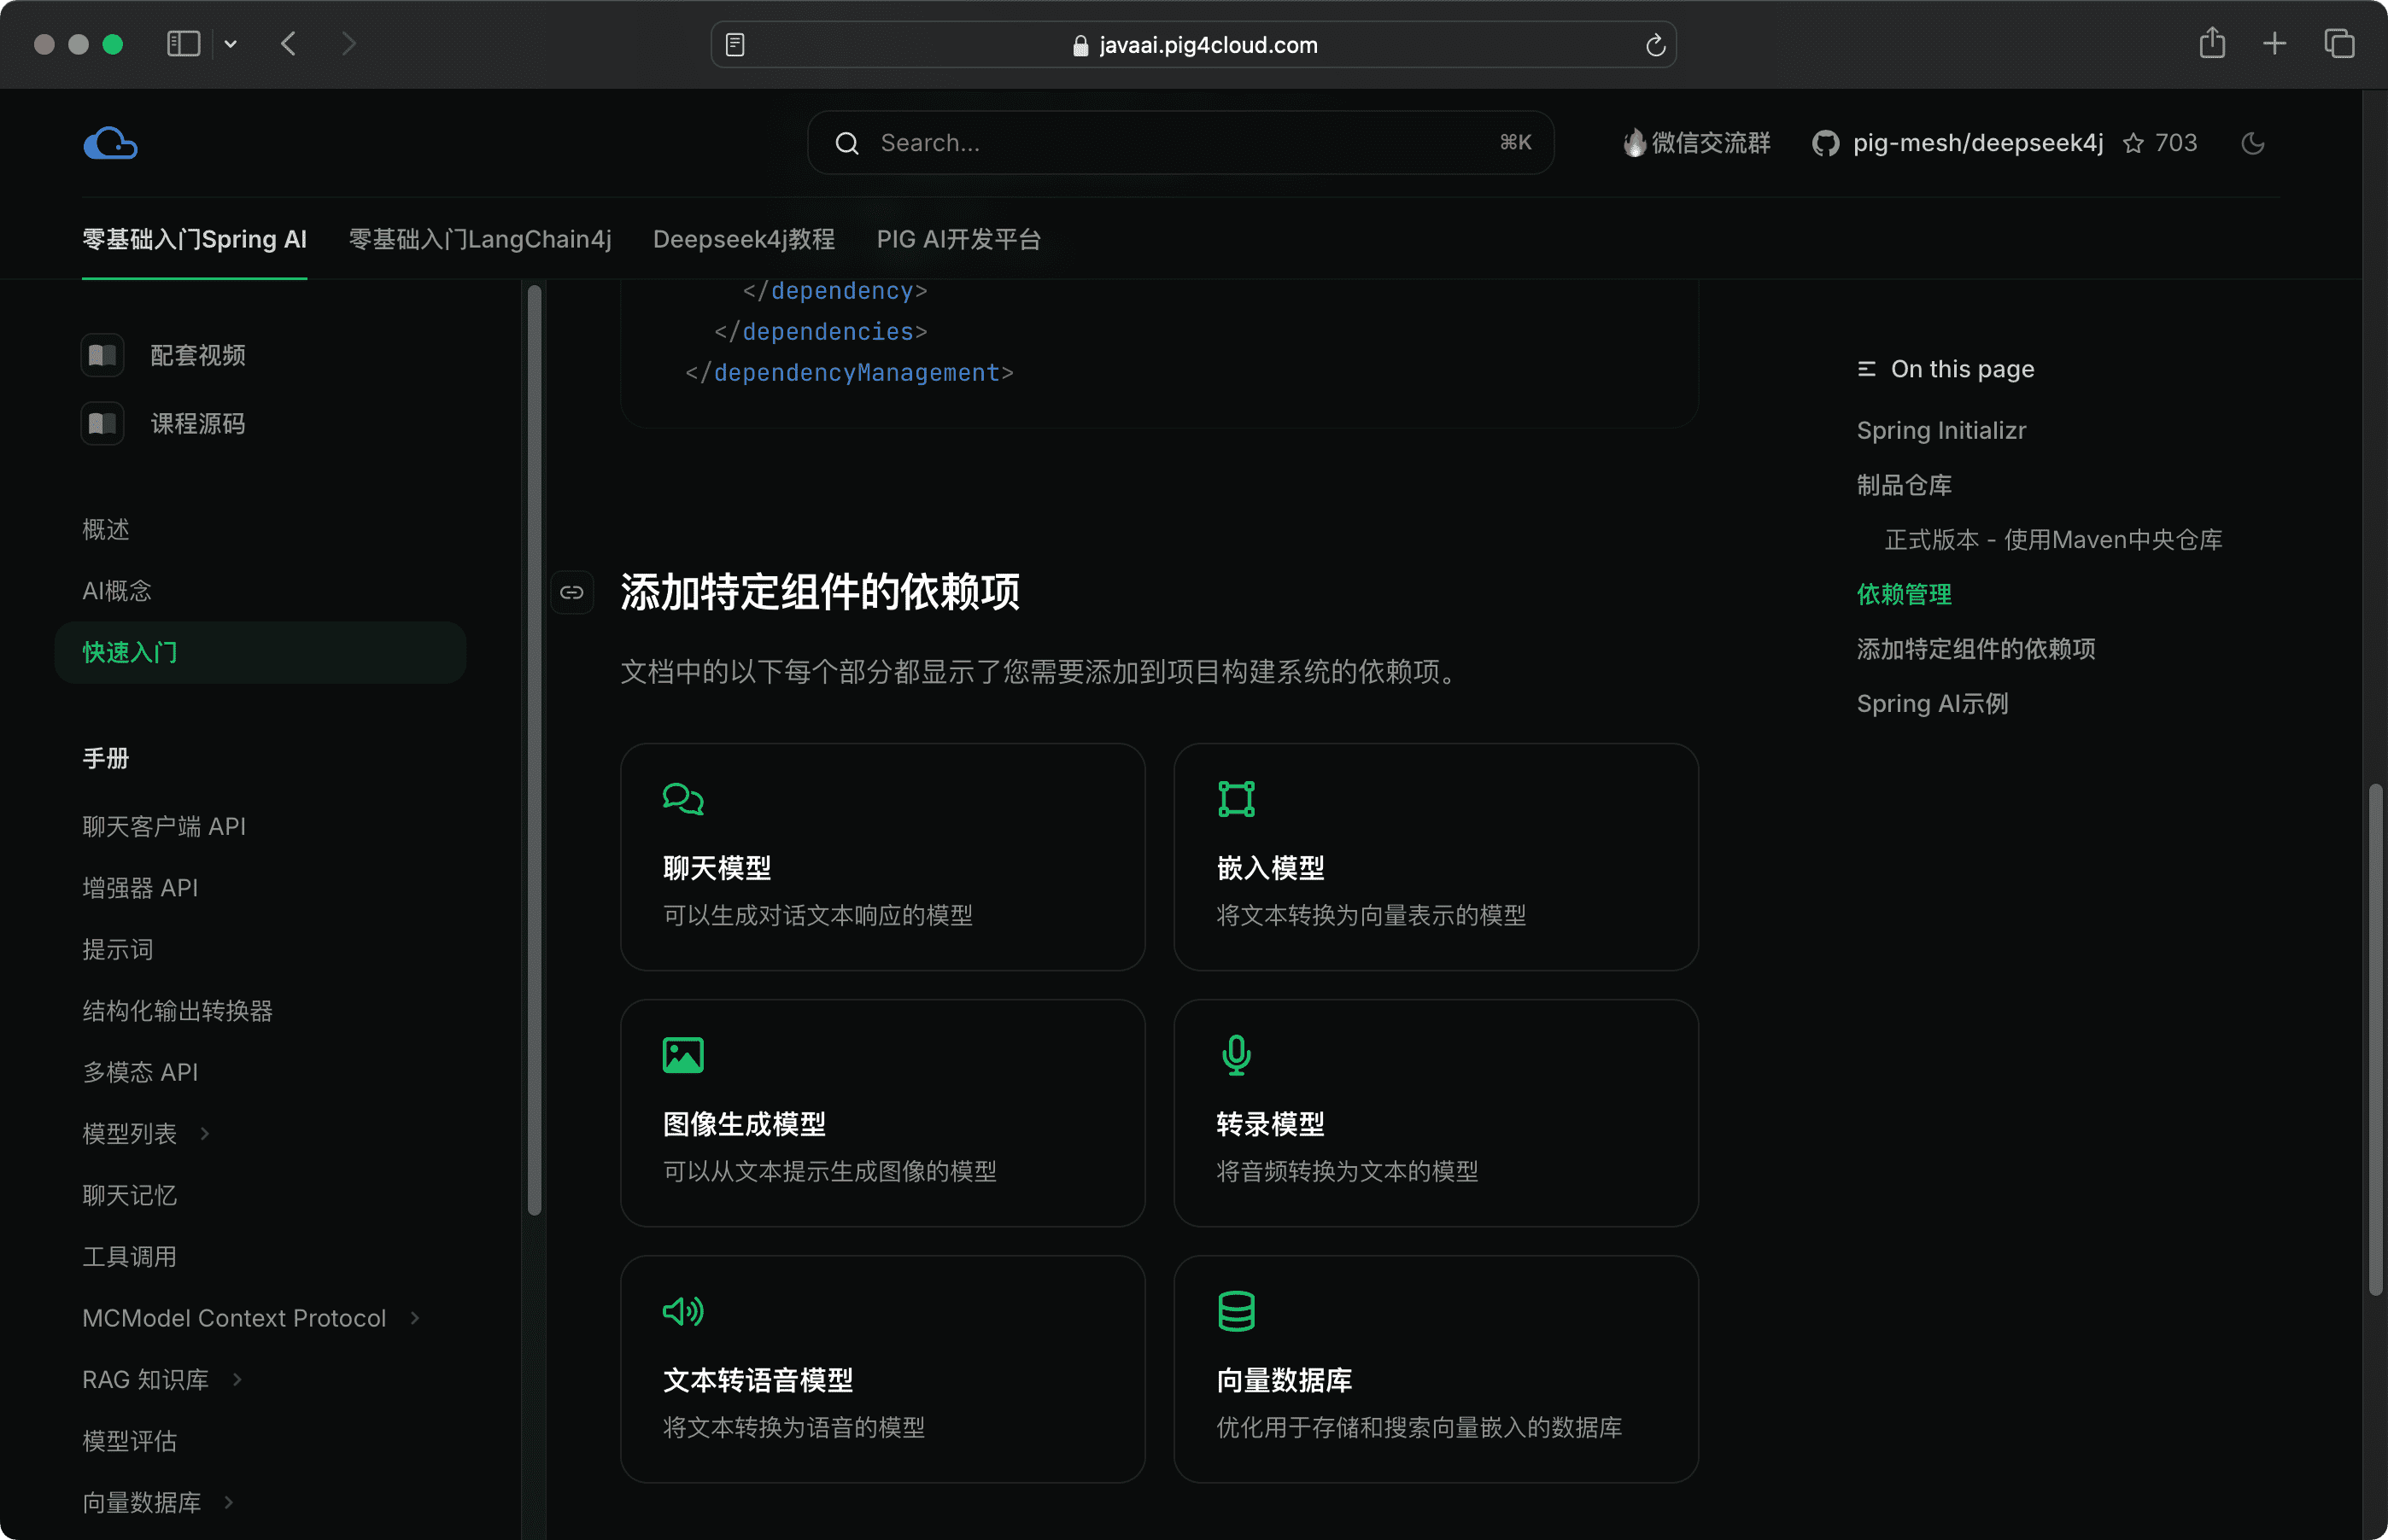The height and width of the screenshot is (1540, 2388).
Task: Click the anchor link icon beside the heading
Action: (572, 592)
